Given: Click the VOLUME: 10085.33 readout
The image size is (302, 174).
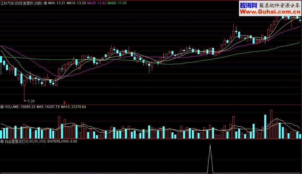Looking at the screenshot, I should 20,107.
